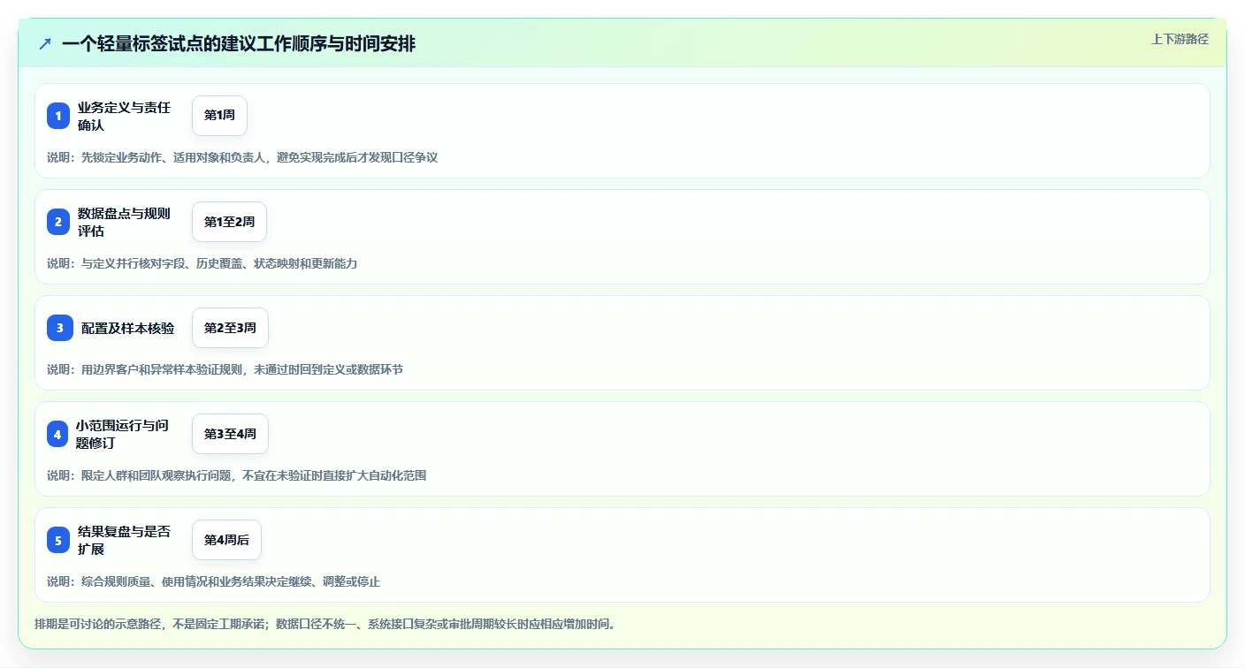
Task: Select the 第1至2周 time badge
Action: click(x=229, y=222)
